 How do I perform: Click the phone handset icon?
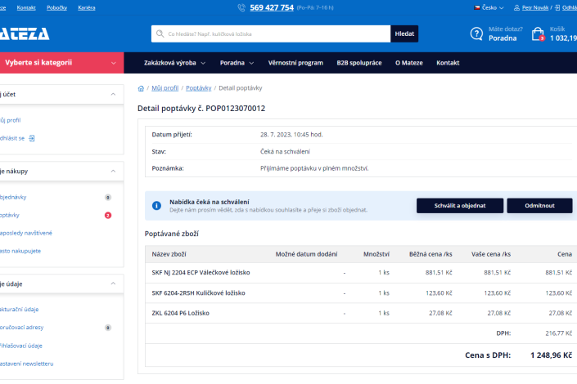[241, 7]
